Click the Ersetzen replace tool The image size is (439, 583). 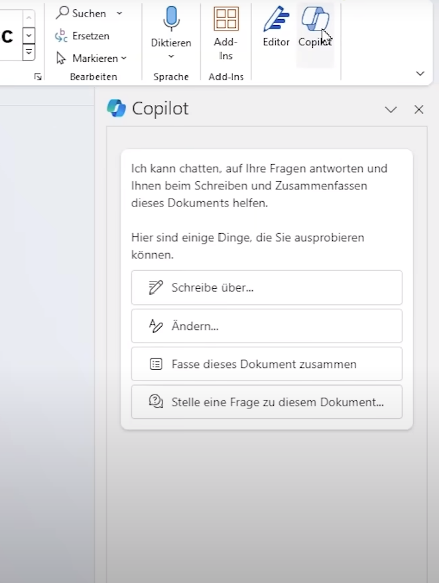tap(83, 36)
